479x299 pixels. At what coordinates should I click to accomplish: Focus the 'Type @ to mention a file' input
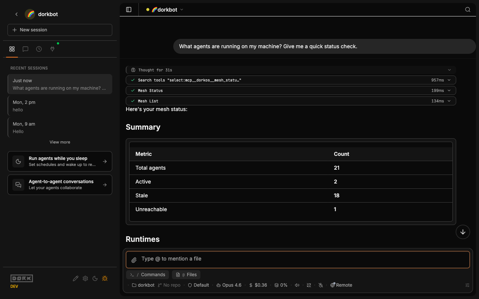click(x=298, y=259)
